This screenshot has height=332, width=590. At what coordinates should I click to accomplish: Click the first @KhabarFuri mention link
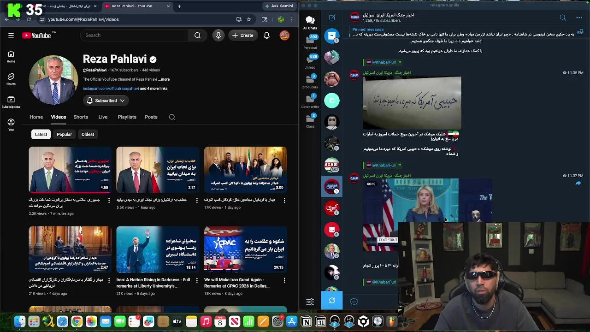pyautogui.click(x=384, y=62)
